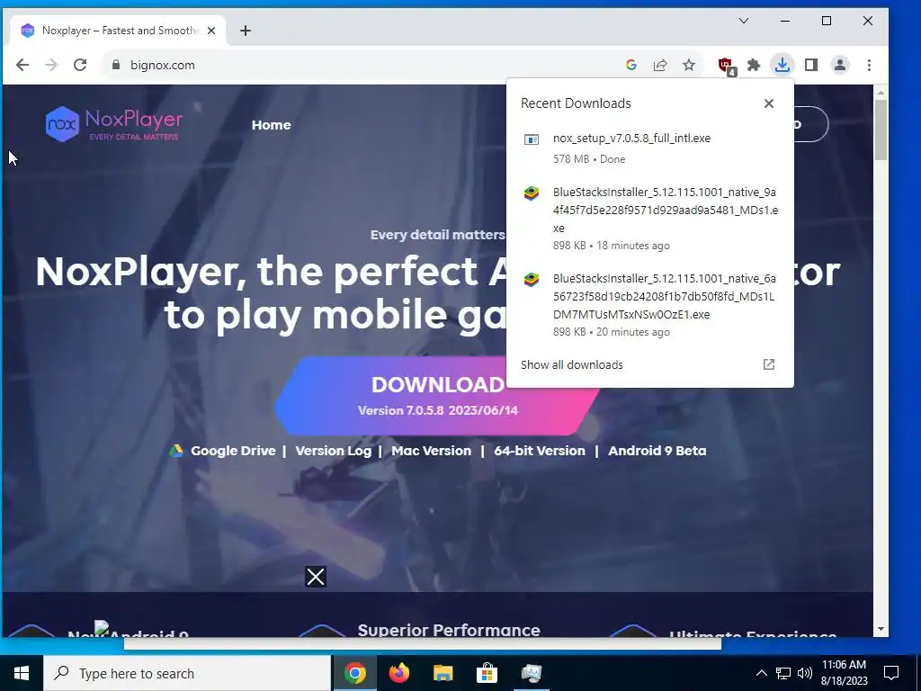The height and width of the screenshot is (691, 921).
Task: Open the volume tray icon
Action: click(x=805, y=673)
